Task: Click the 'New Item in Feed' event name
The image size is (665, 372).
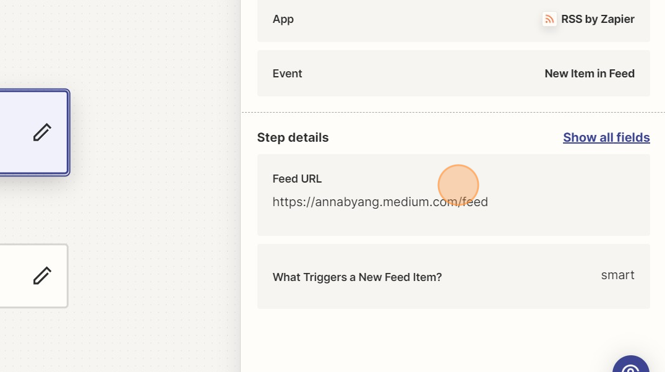Action: [589, 74]
